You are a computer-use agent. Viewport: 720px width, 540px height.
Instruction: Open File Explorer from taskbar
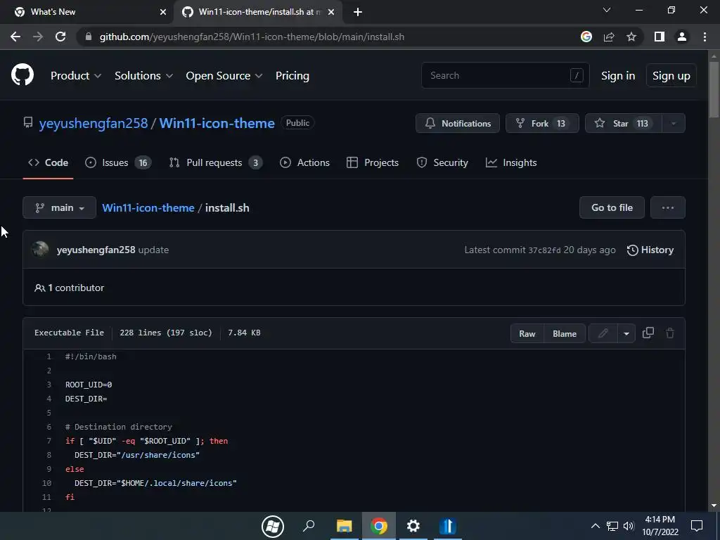coord(344,526)
